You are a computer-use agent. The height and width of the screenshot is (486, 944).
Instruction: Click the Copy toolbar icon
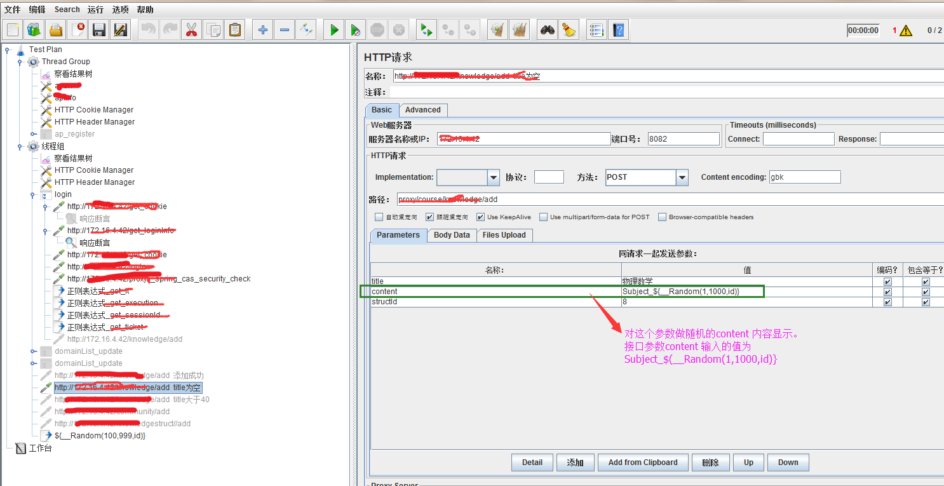point(213,29)
